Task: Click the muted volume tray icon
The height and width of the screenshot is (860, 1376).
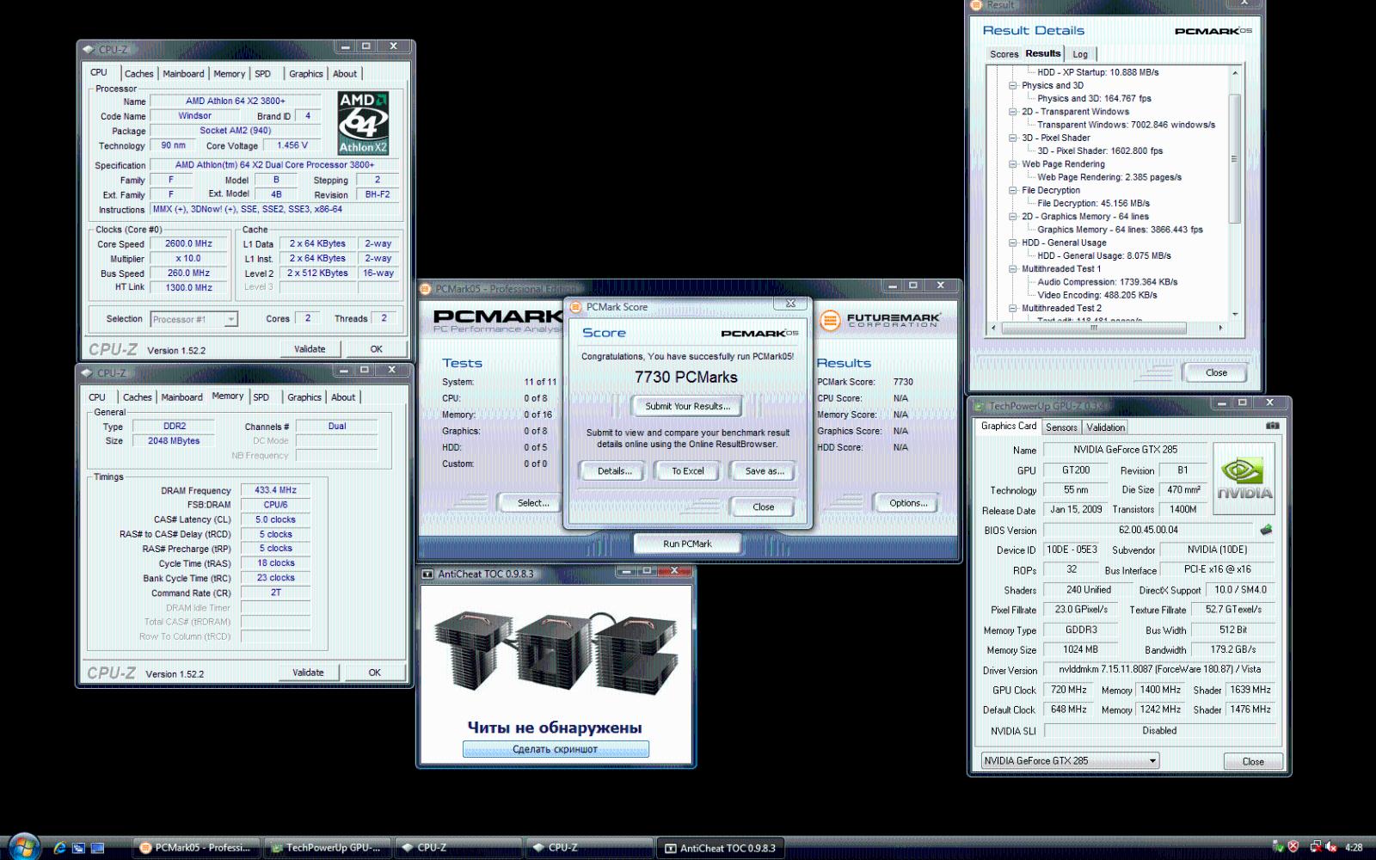Action: [1331, 847]
